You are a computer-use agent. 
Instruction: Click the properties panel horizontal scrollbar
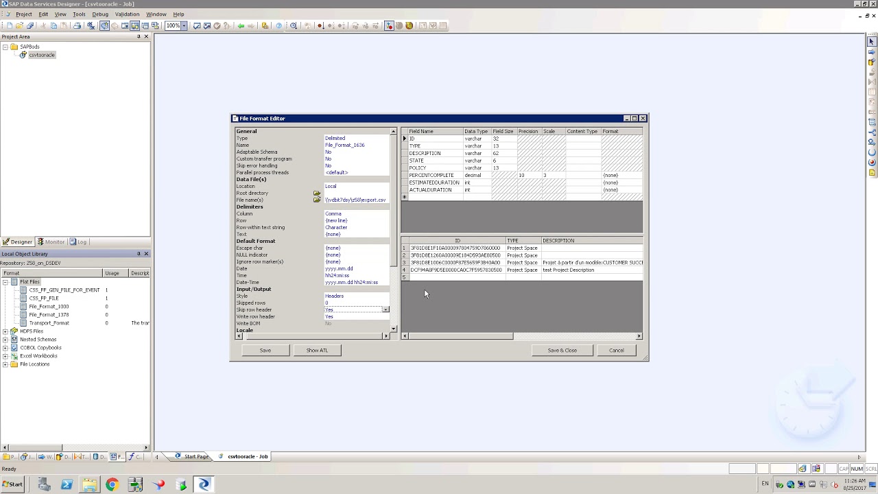[314, 336]
